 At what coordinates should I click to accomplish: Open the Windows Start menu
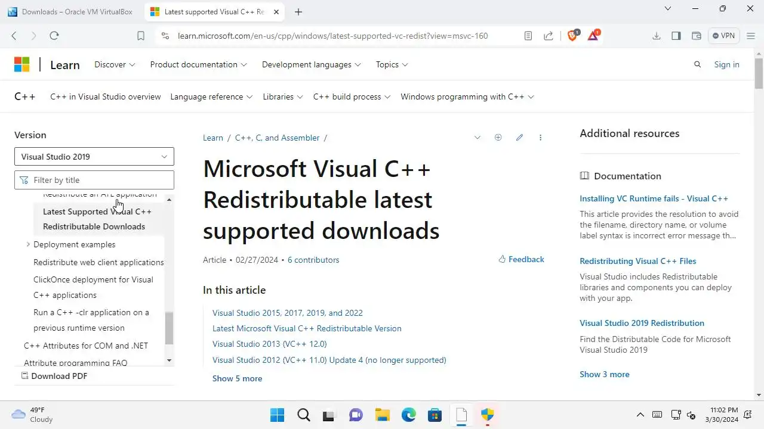pyautogui.click(x=278, y=415)
